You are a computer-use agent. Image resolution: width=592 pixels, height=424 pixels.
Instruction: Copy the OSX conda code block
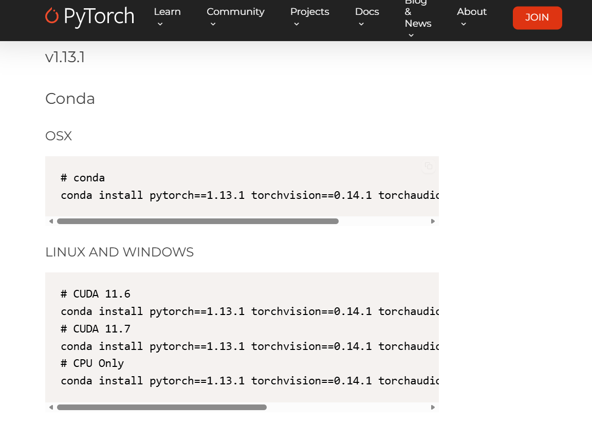point(429,166)
